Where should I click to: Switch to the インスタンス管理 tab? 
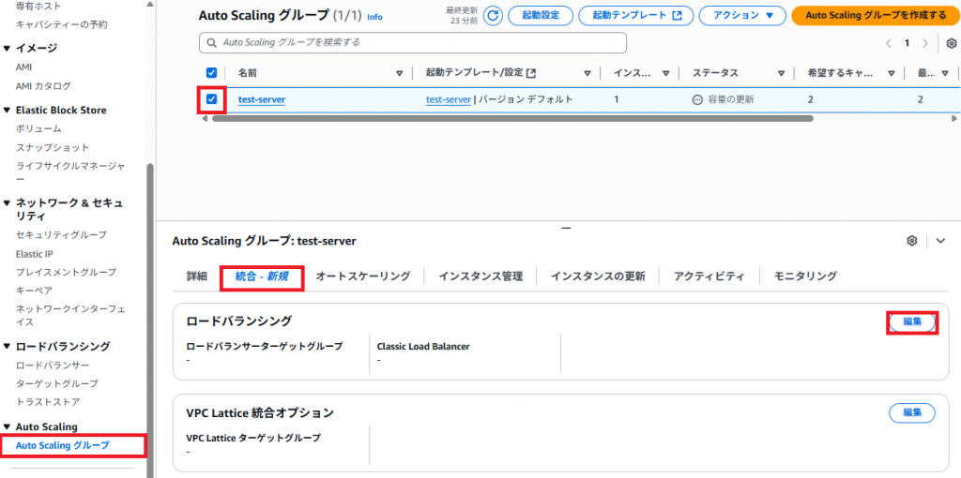pyautogui.click(x=480, y=276)
